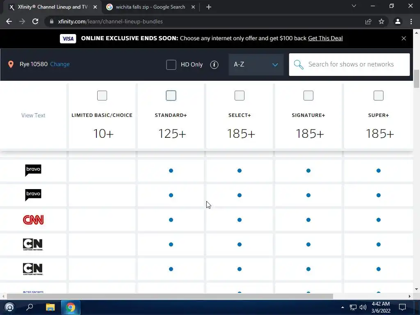This screenshot has width=420, height=315.
Task: Click the scroll-right arrow of horizontal scrollbar
Action: (410, 296)
